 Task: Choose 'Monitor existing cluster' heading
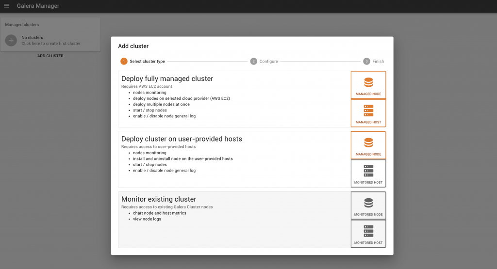click(x=159, y=199)
